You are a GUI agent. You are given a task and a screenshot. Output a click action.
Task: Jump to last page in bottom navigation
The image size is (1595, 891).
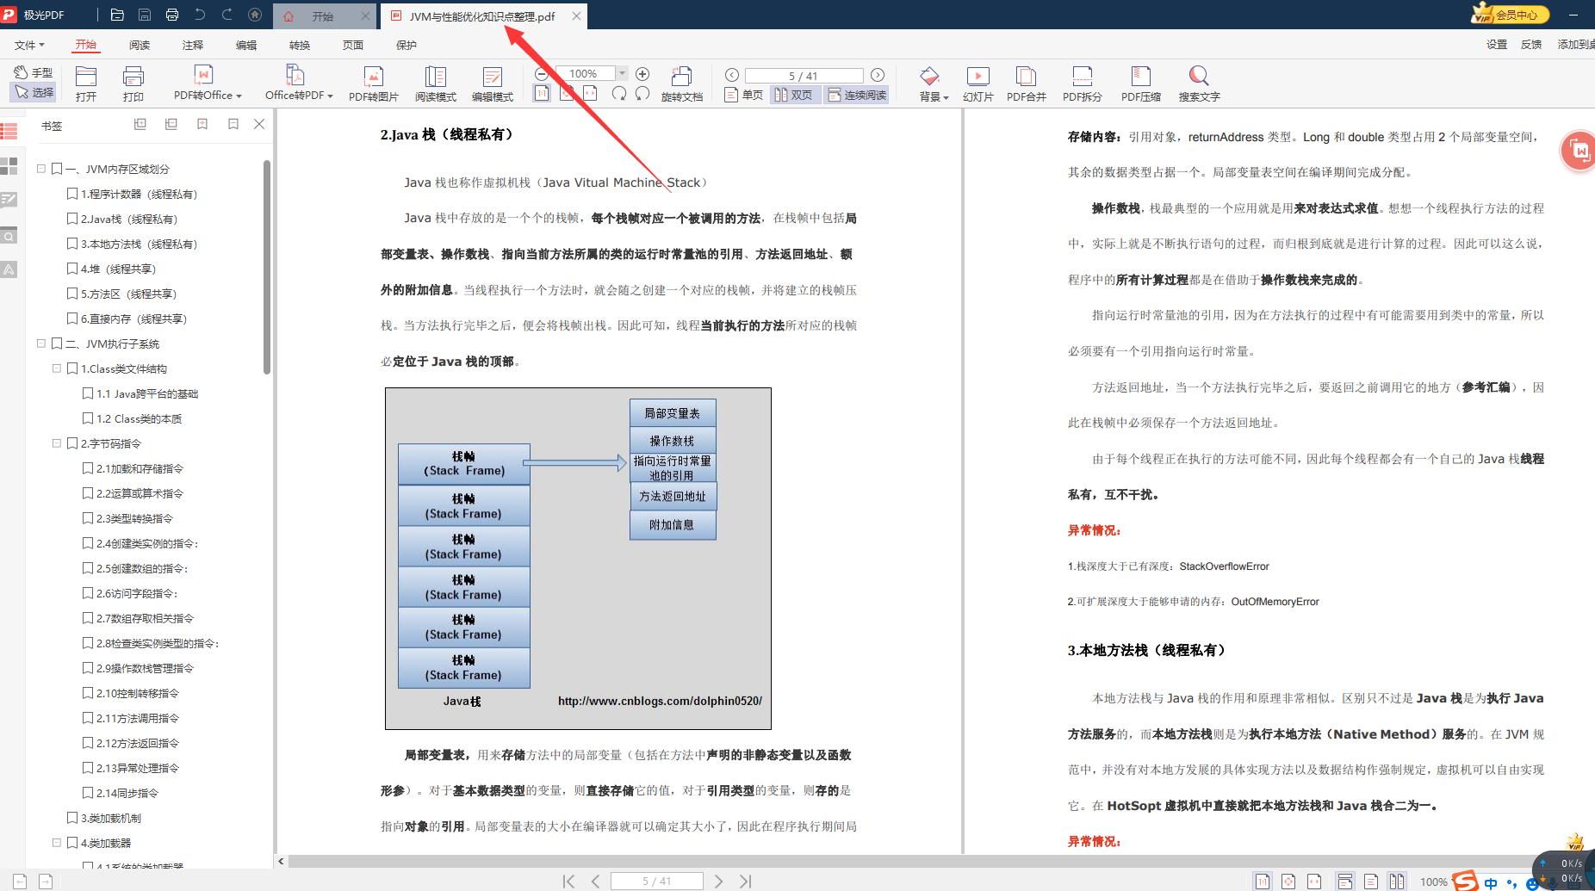[x=746, y=881]
